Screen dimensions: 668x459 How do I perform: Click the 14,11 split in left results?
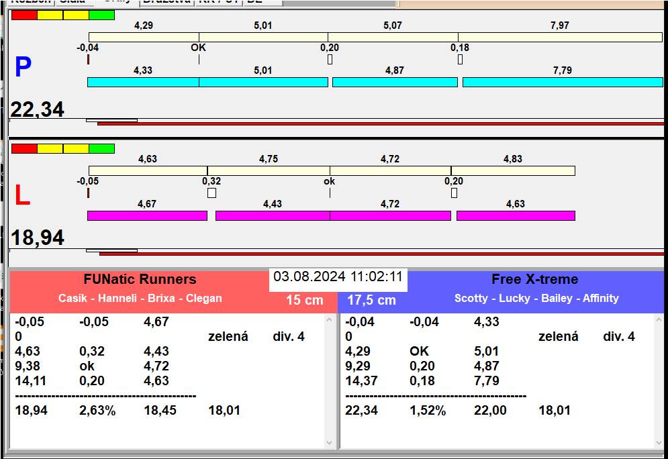31,380
